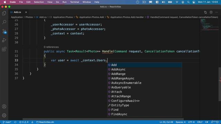This screenshot has height=124, width=221.
Task: Choose AsAsyncEnumerable suggestion
Action: pyautogui.click(x=145, y=83)
